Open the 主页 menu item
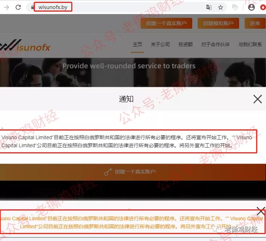 pos(137,44)
